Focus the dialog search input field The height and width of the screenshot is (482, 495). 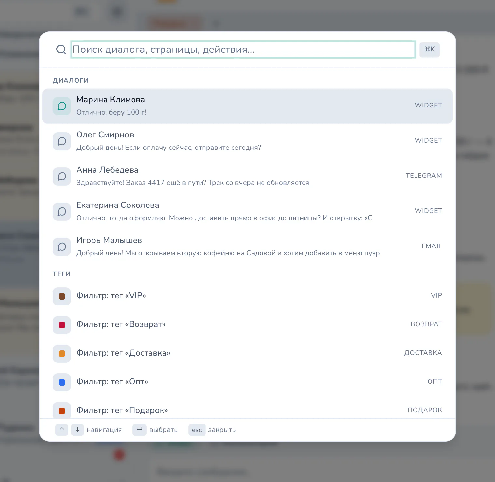(x=243, y=50)
